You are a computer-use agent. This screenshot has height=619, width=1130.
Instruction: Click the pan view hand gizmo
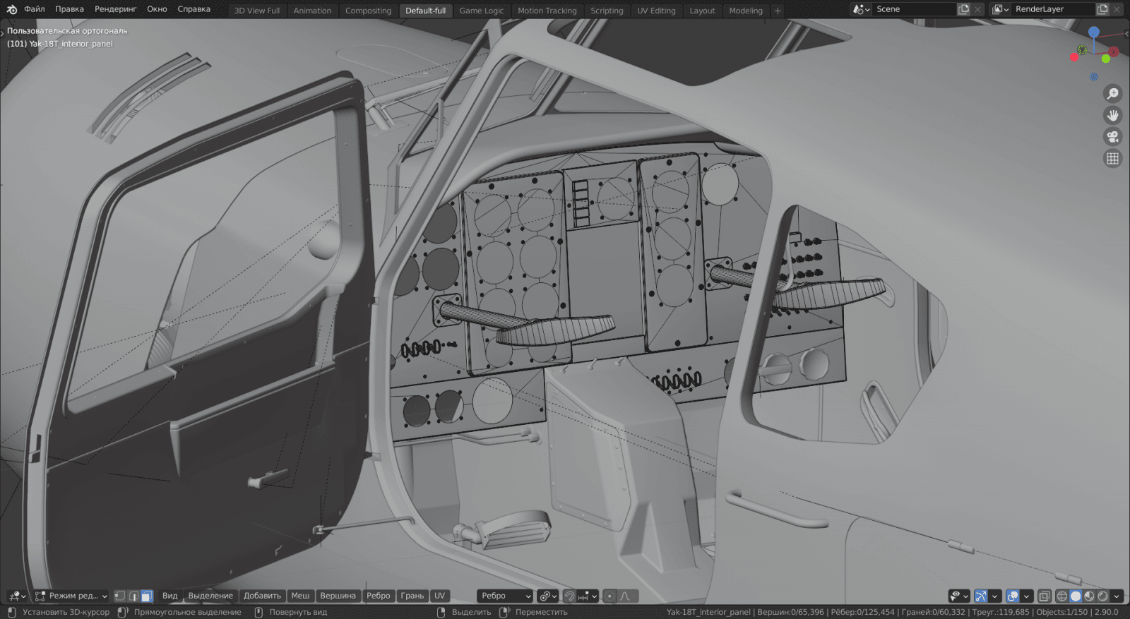(x=1112, y=115)
